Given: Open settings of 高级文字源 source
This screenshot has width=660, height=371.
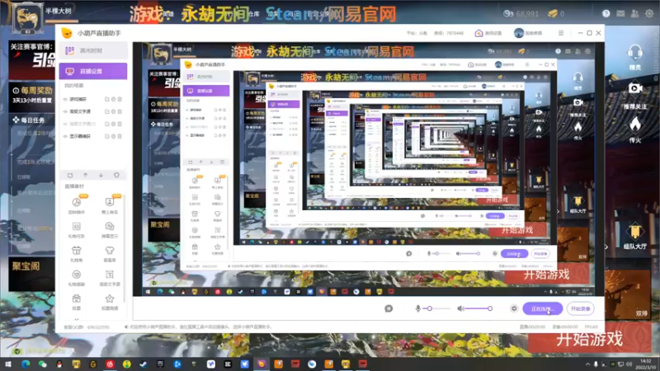Looking at the screenshot, I should pos(113,111).
